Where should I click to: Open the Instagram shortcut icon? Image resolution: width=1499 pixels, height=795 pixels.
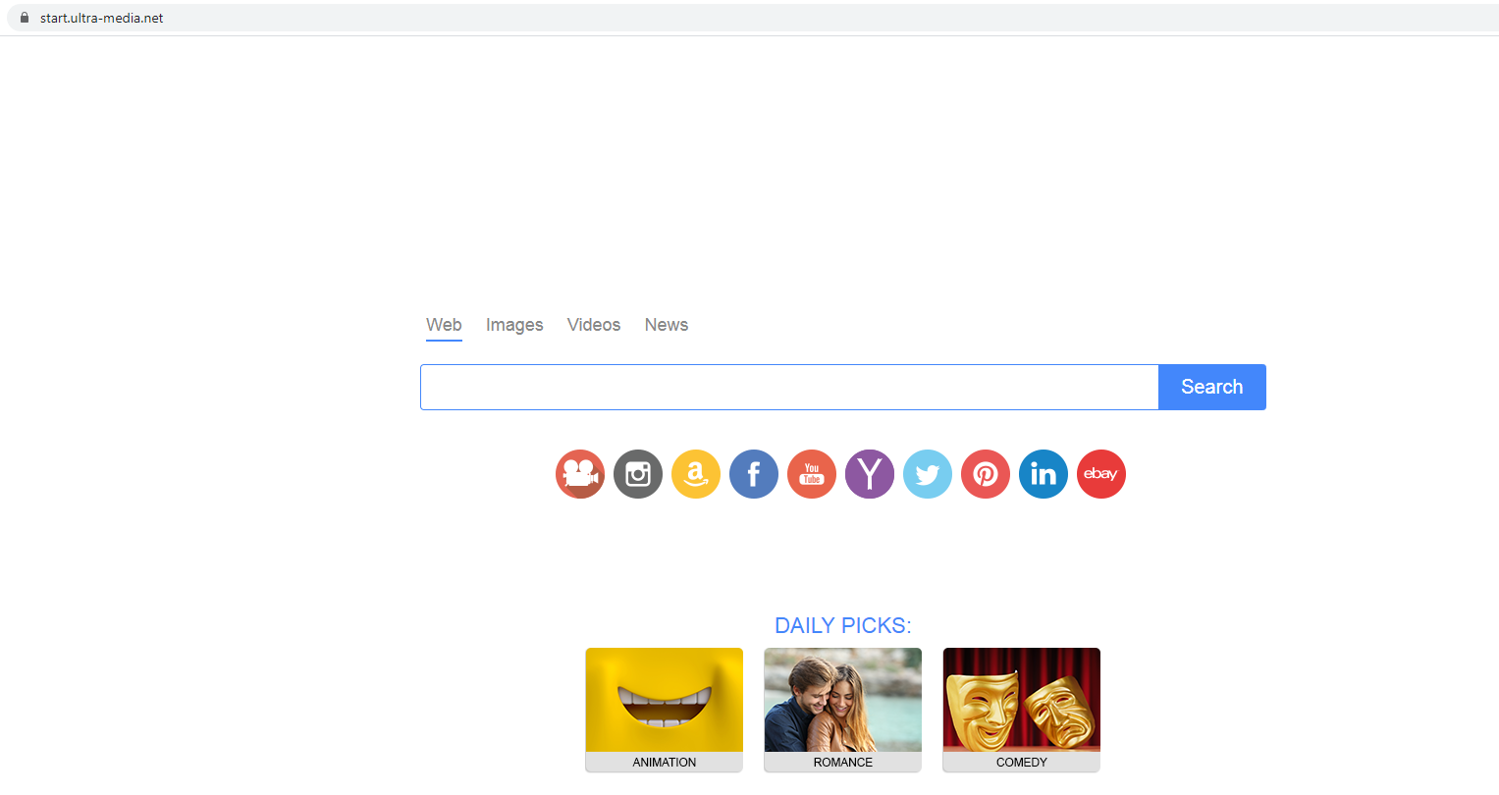(638, 474)
